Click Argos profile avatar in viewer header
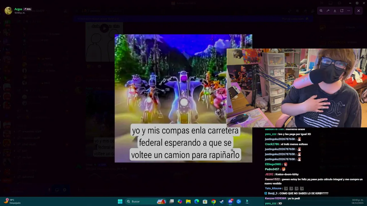The image size is (367, 206). pos(9,11)
